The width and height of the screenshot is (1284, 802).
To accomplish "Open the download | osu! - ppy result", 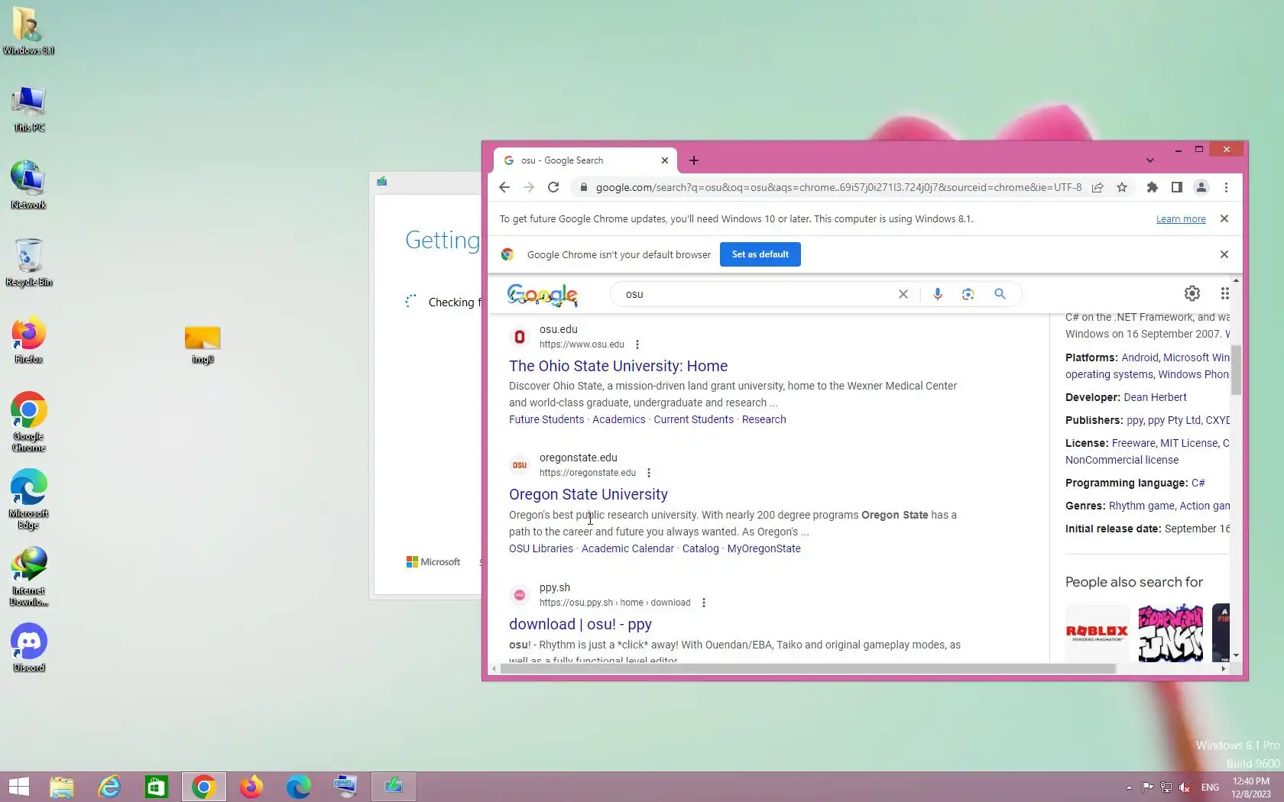I will coord(580,624).
